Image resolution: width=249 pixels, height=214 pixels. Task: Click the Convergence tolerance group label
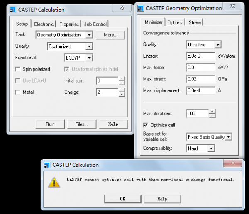pos(166,33)
